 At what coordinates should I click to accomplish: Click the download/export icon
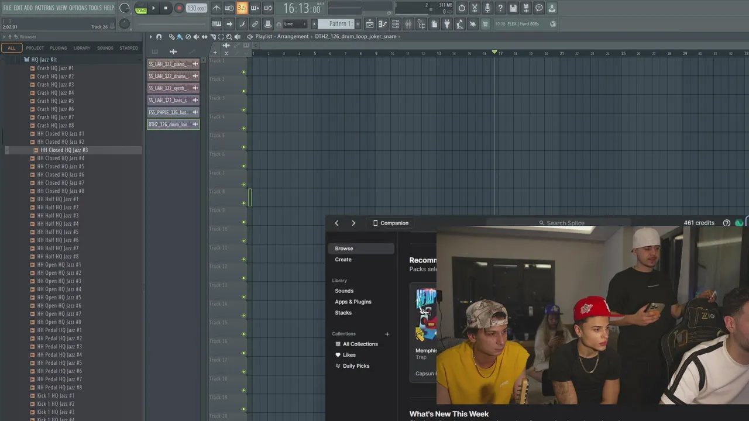(x=552, y=8)
